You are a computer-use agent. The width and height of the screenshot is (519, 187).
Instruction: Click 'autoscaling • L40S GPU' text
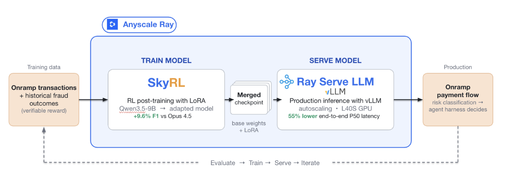click(x=335, y=108)
